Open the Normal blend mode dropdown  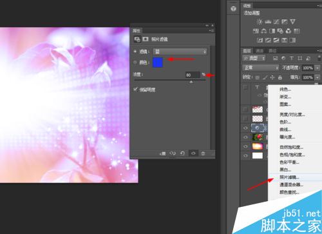(x=261, y=68)
